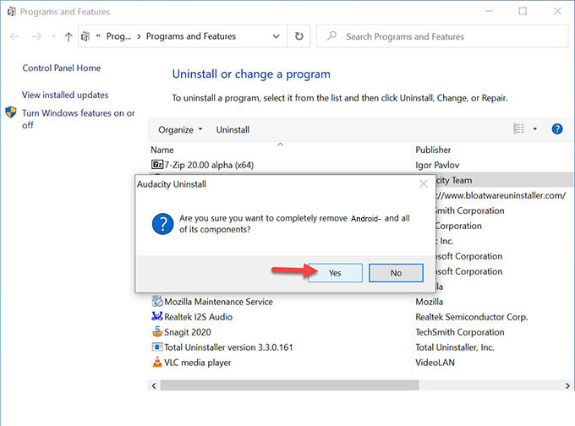Viewport: 575px width, 426px height.
Task: Refresh the Programs and Features list
Action: point(298,36)
